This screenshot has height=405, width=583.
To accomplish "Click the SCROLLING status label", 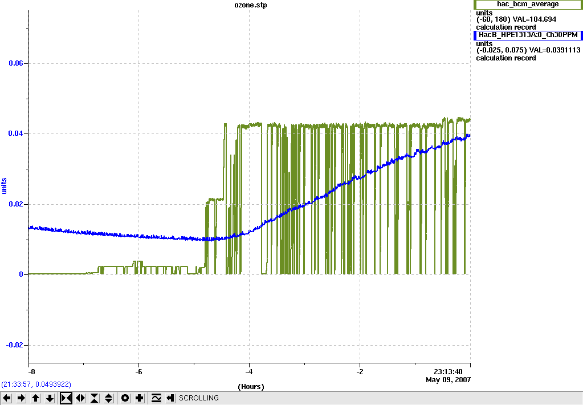I will (199, 398).
